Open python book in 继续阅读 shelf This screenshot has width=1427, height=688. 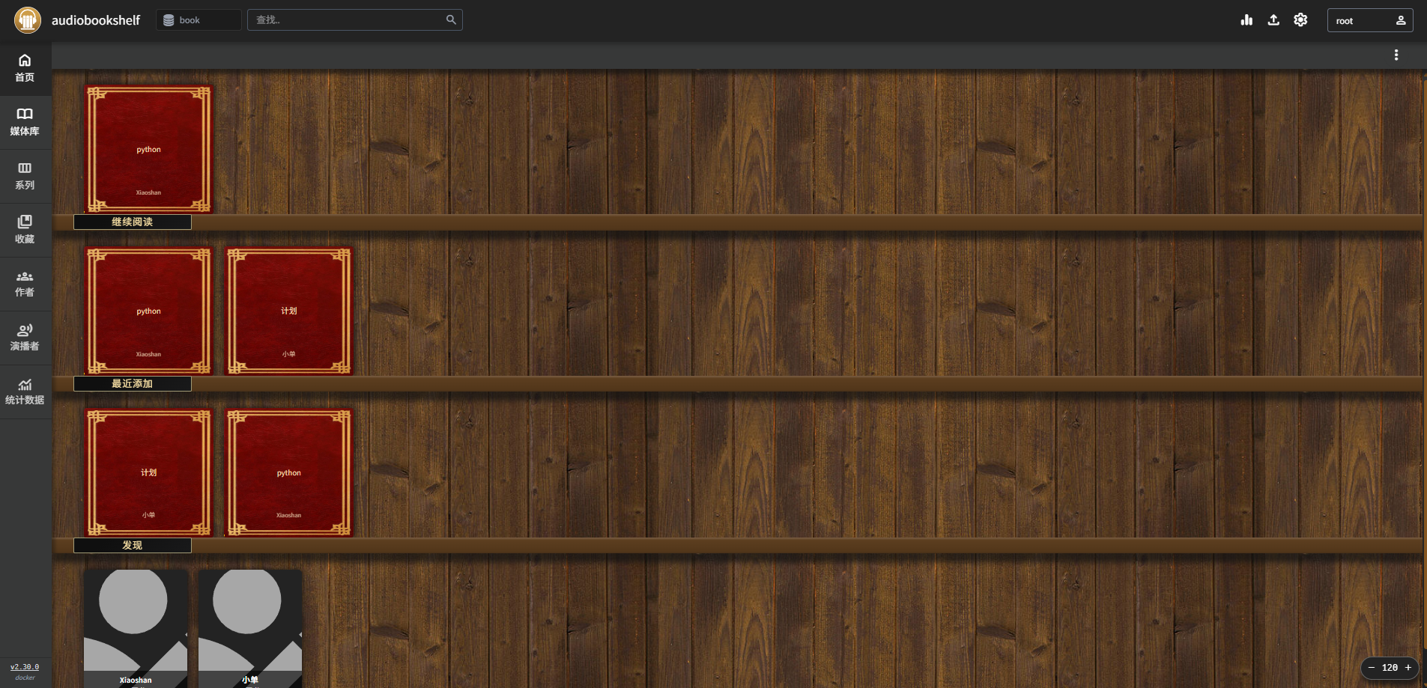[148, 150]
